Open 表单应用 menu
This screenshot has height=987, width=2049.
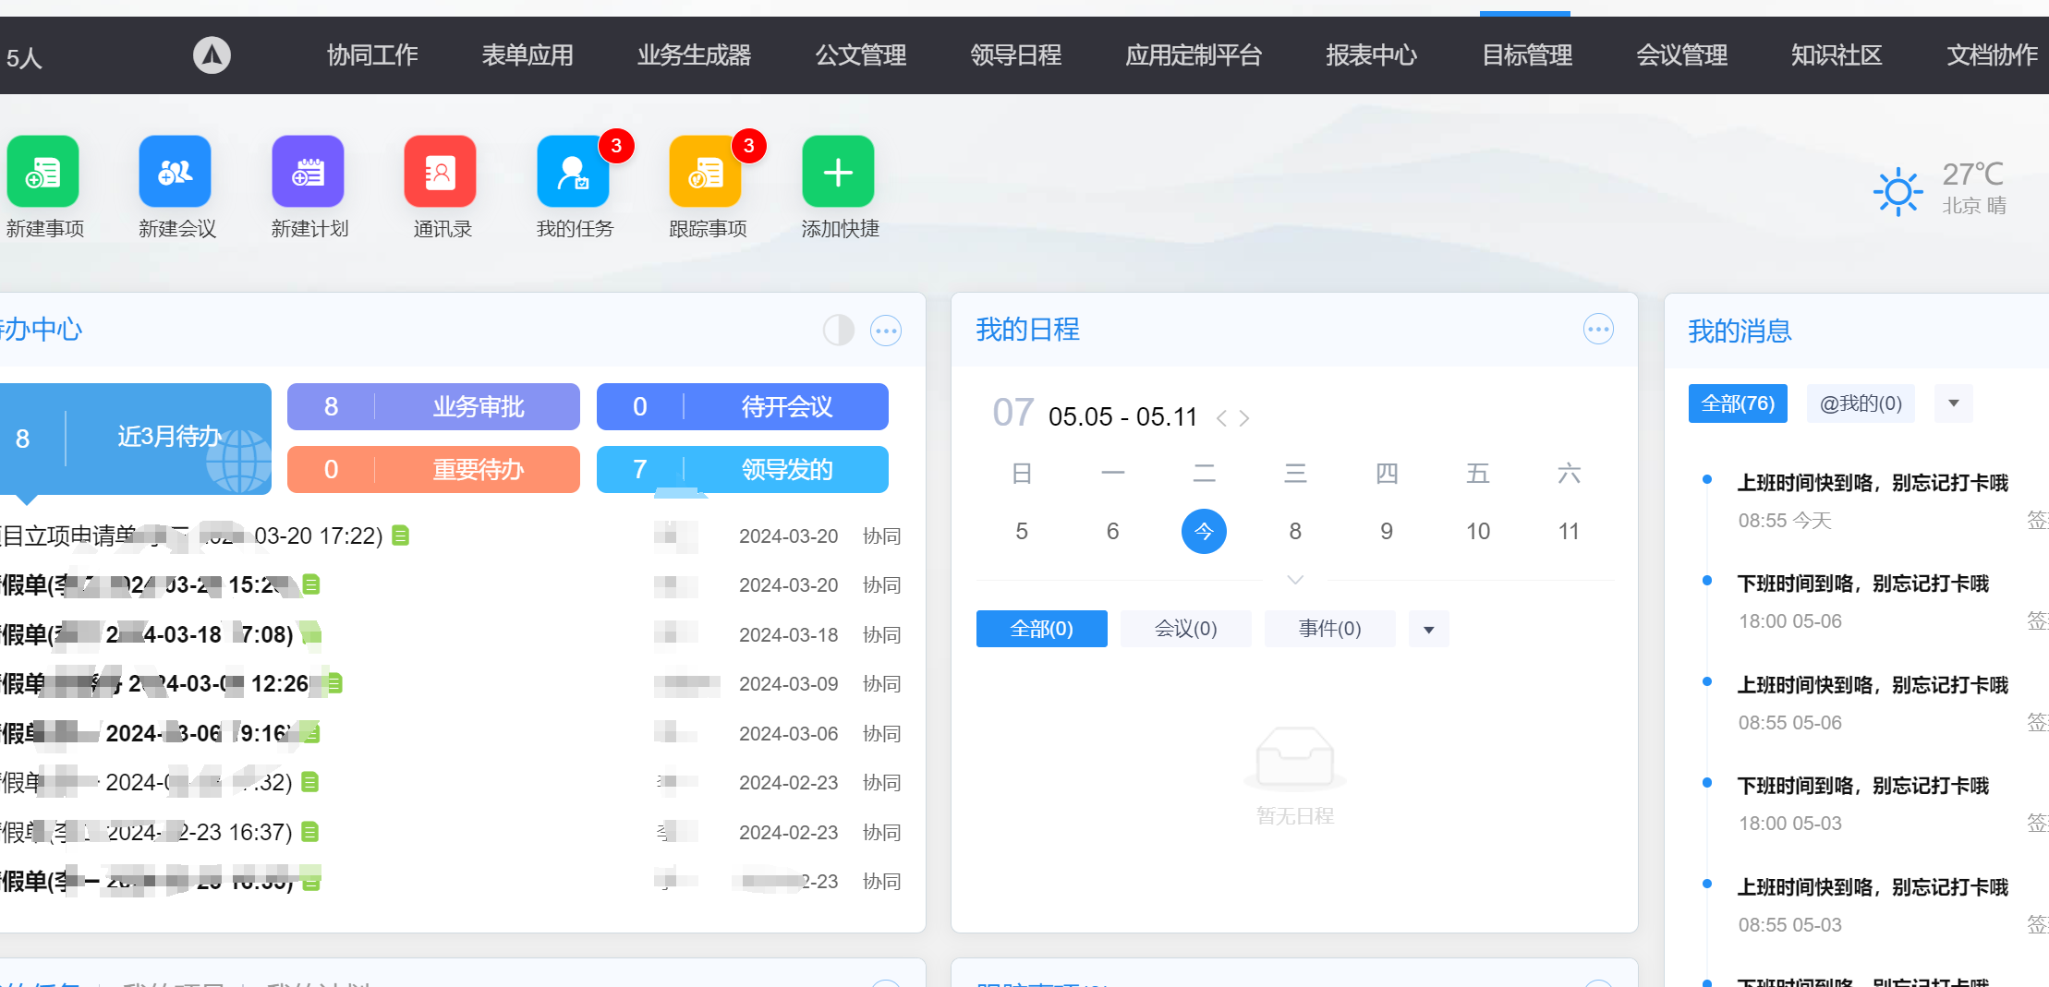(527, 55)
